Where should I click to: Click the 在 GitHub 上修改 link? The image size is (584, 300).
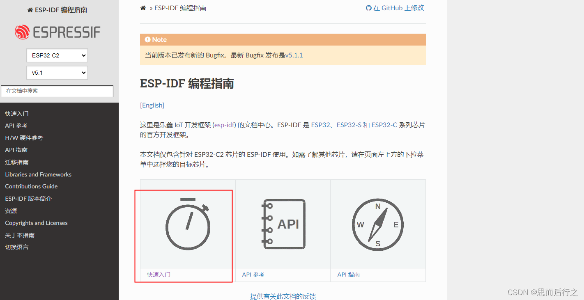click(x=395, y=8)
